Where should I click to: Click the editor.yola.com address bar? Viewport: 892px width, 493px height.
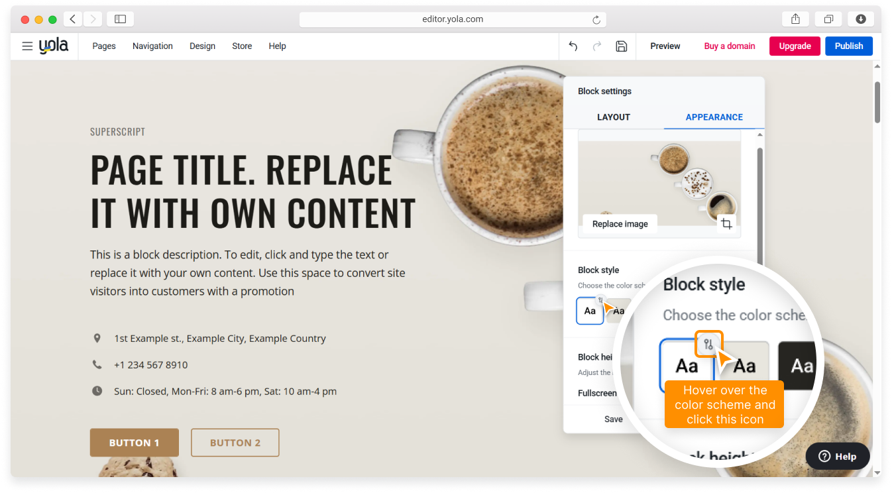click(x=453, y=19)
